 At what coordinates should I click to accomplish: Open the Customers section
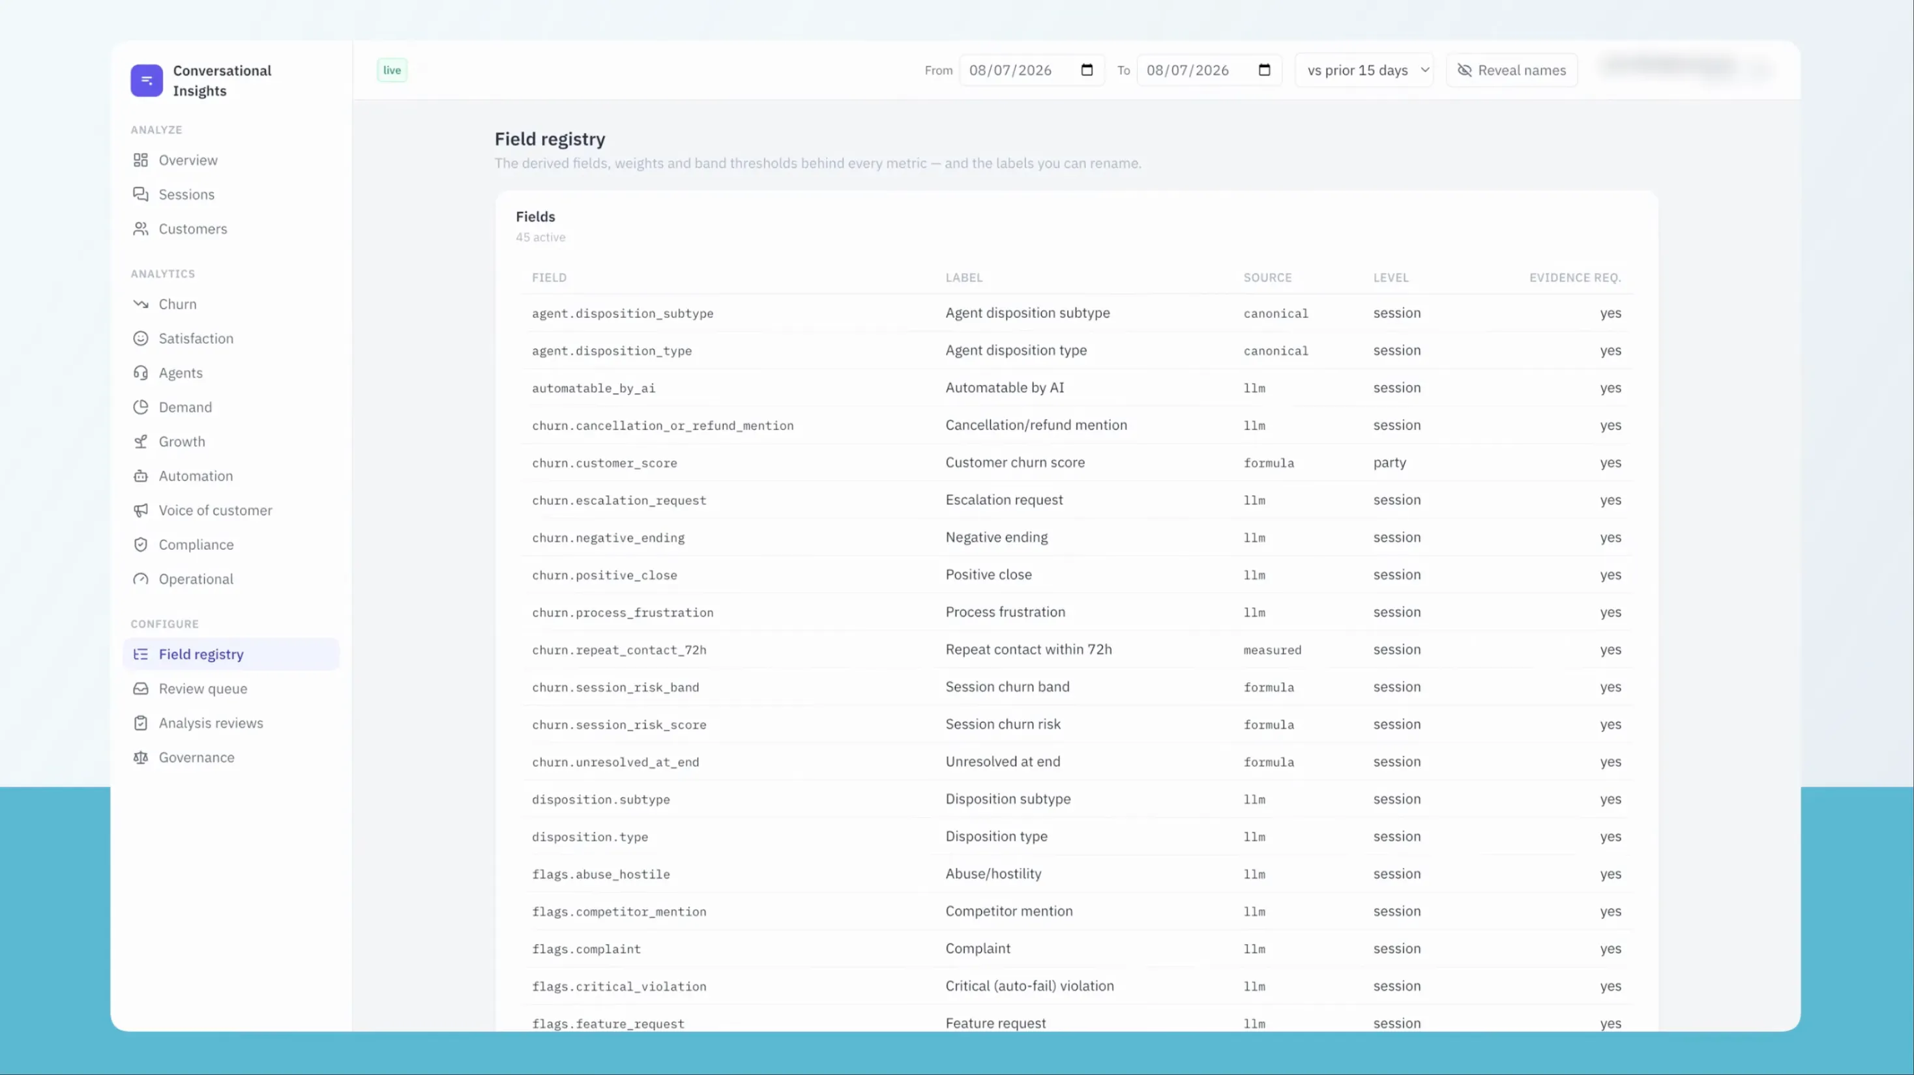click(231, 229)
